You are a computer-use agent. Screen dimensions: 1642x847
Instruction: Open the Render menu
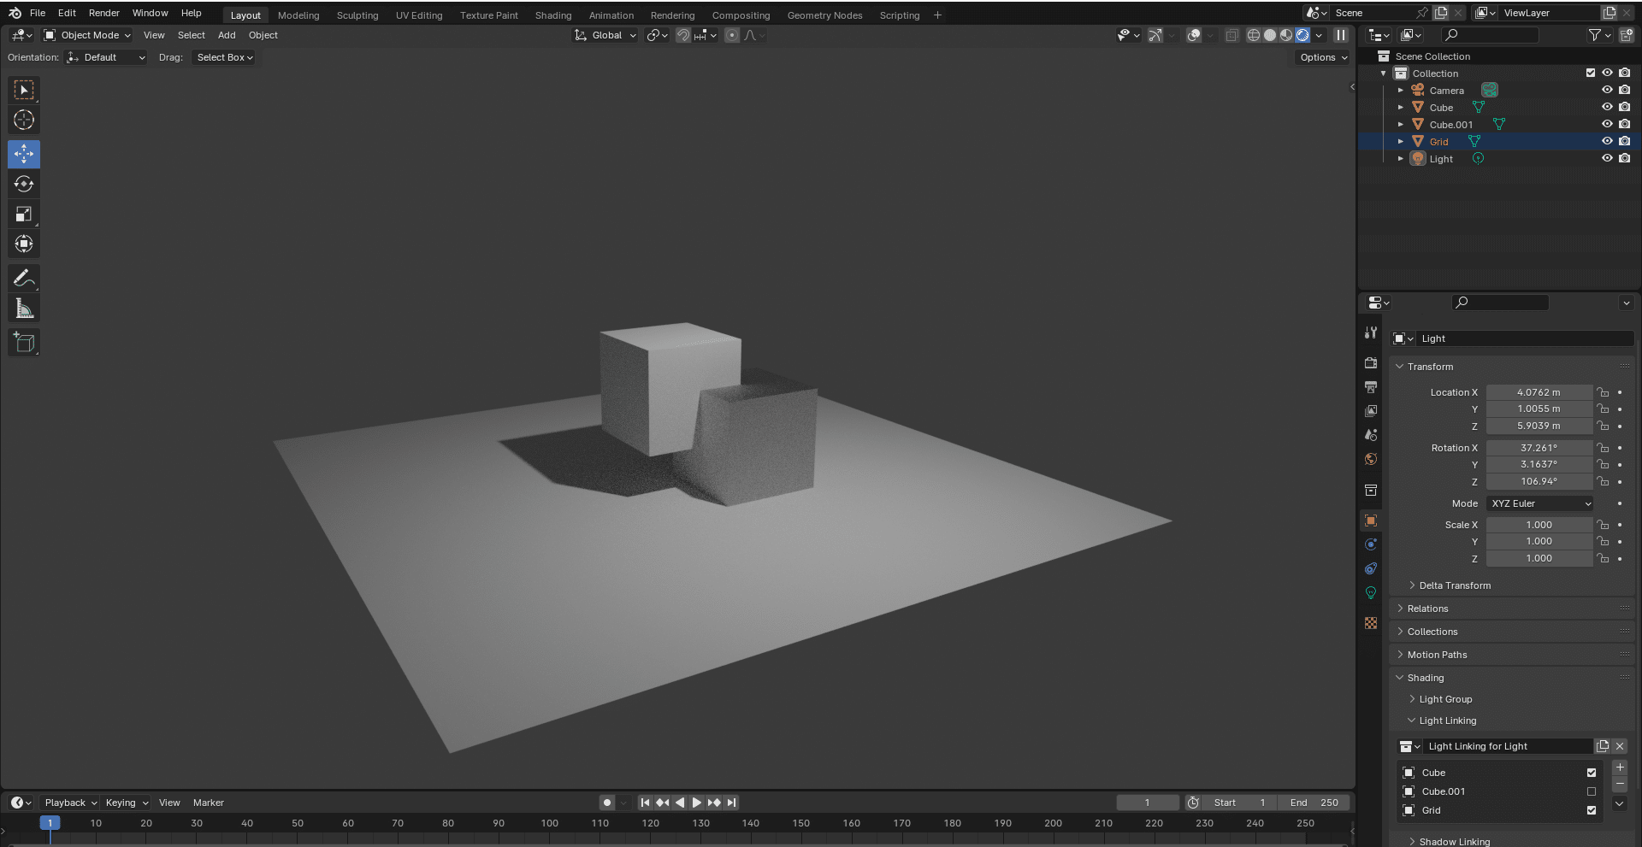[103, 13]
